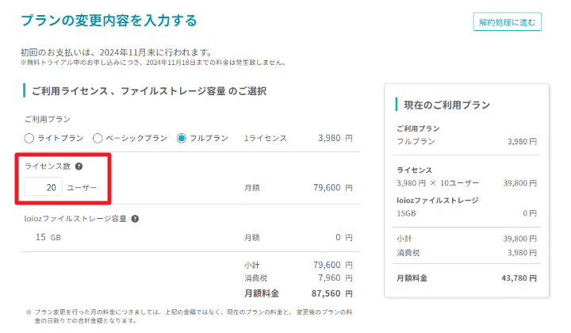The width and height of the screenshot is (571, 333).
Task: Click the 43,780 円 current monthly fee
Action: tap(519, 278)
